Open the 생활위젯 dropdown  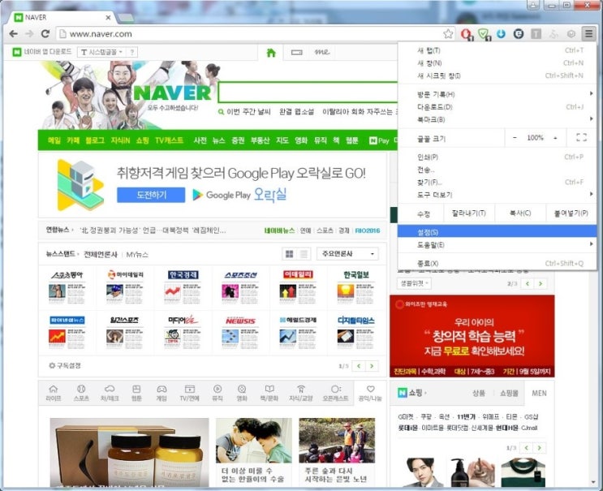[x=414, y=283]
